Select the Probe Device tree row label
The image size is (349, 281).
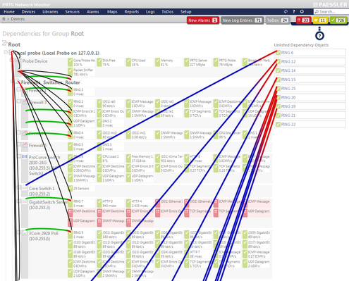(x=35, y=61)
